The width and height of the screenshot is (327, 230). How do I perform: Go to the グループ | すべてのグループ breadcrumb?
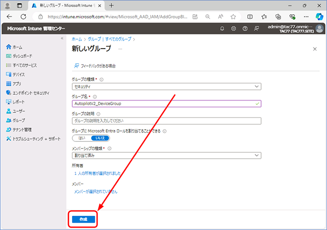click(110, 39)
